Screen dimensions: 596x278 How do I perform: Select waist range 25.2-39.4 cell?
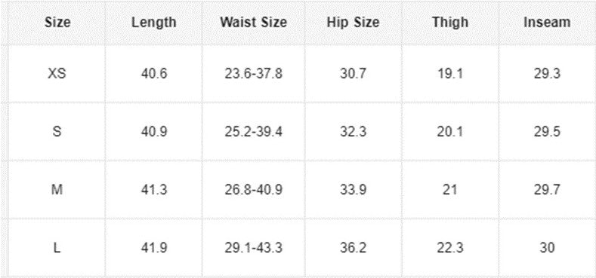coord(254,132)
